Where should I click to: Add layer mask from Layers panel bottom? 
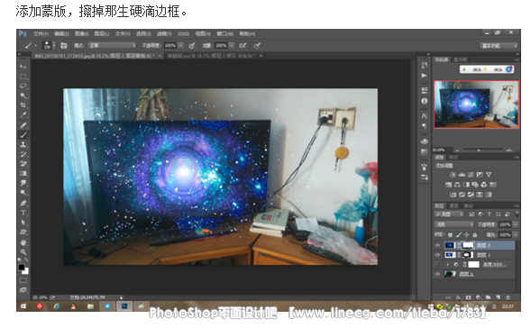[468, 297]
